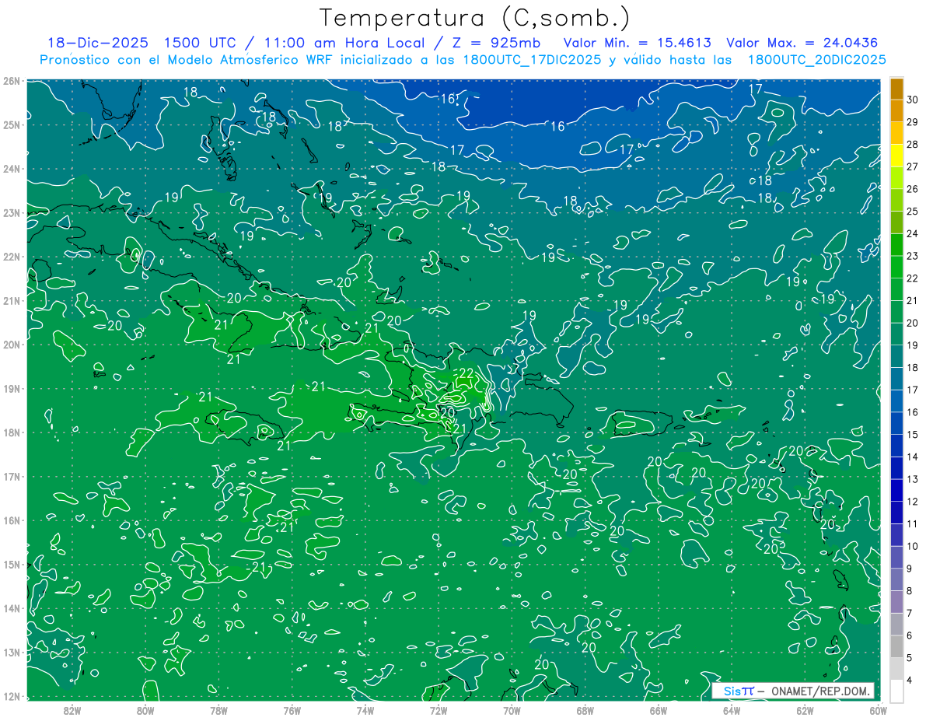This screenshot has height=721, width=933.
Task: Click the white swatch below legend value 4
Action: [896, 691]
